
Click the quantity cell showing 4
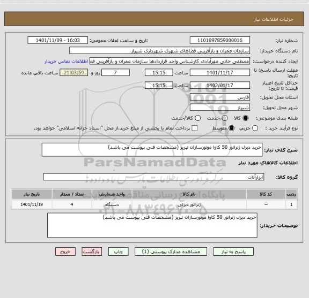(72, 204)
